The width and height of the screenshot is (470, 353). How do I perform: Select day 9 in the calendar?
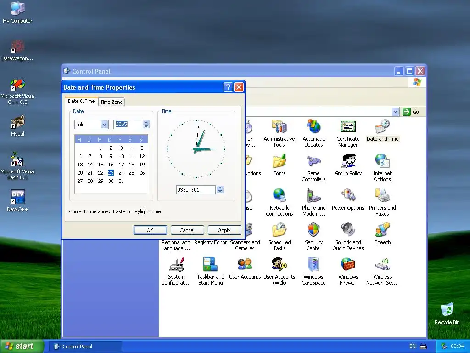coord(111,156)
